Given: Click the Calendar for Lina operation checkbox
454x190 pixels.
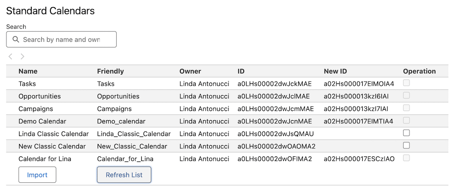Looking at the screenshot, I should [406, 158].
